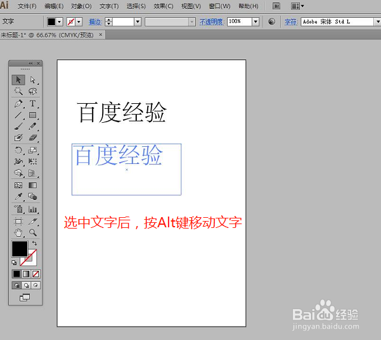Open 不透明度 transparency panel link
381x340 pixels.
(212, 22)
